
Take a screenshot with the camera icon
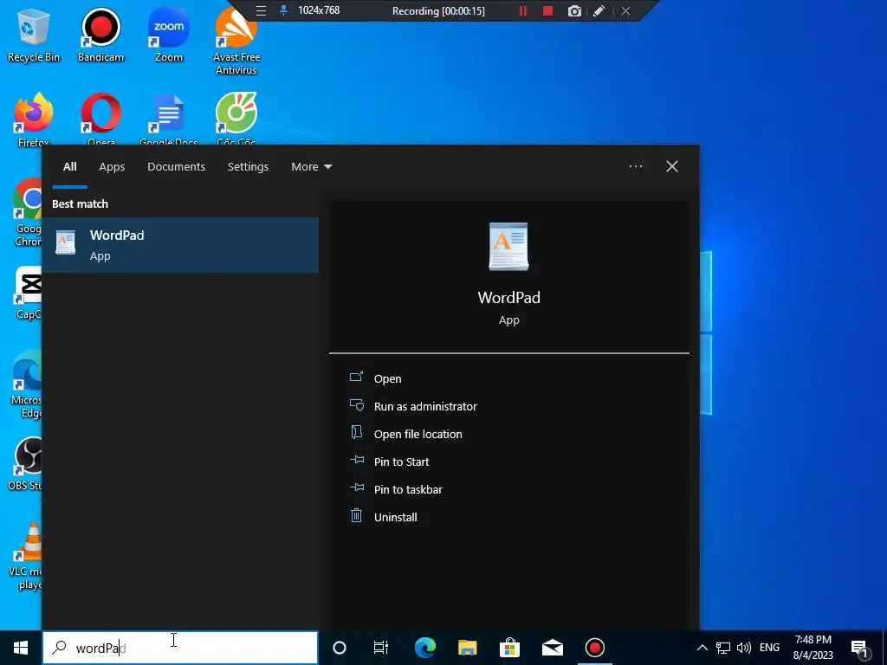pyautogui.click(x=575, y=10)
